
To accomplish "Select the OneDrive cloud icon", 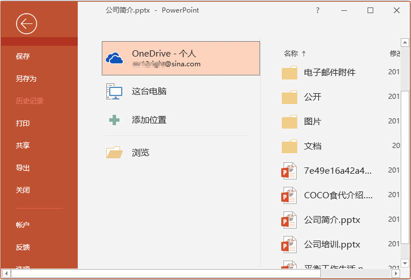I will click(114, 58).
